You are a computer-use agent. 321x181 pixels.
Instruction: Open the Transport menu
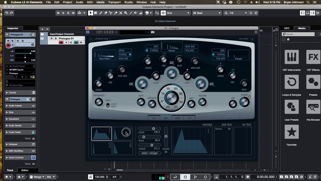pos(114,2)
